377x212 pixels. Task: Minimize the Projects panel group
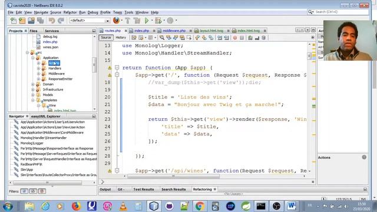pyautogui.click(x=94, y=31)
